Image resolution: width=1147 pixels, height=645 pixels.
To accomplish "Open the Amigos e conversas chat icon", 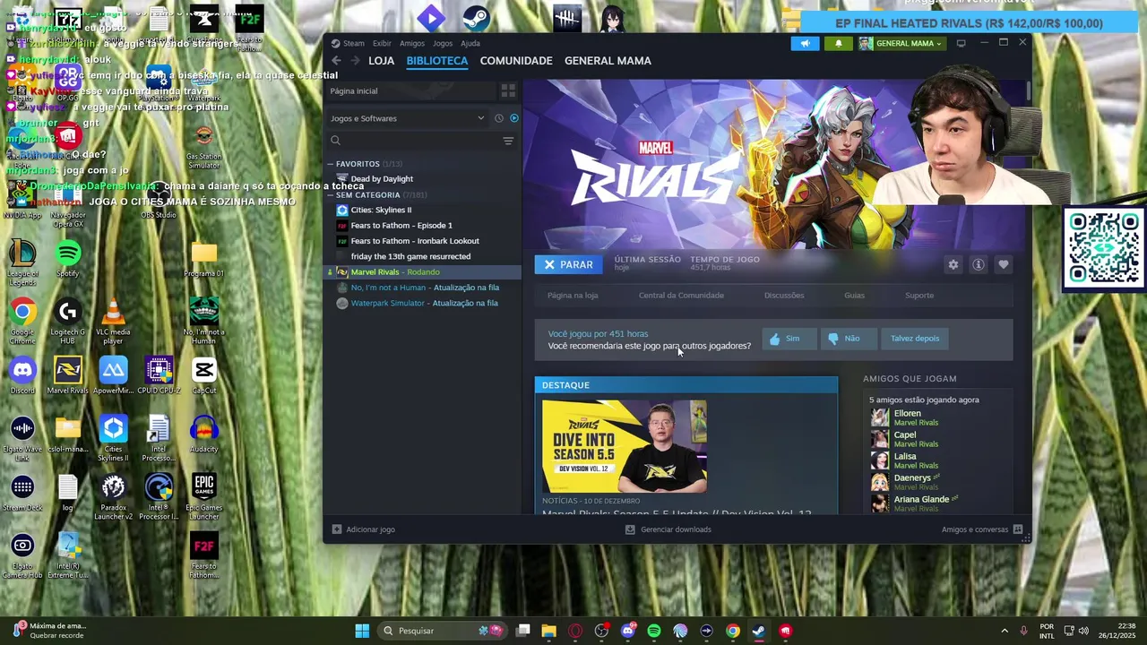I will pyautogui.click(x=1018, y=529).
